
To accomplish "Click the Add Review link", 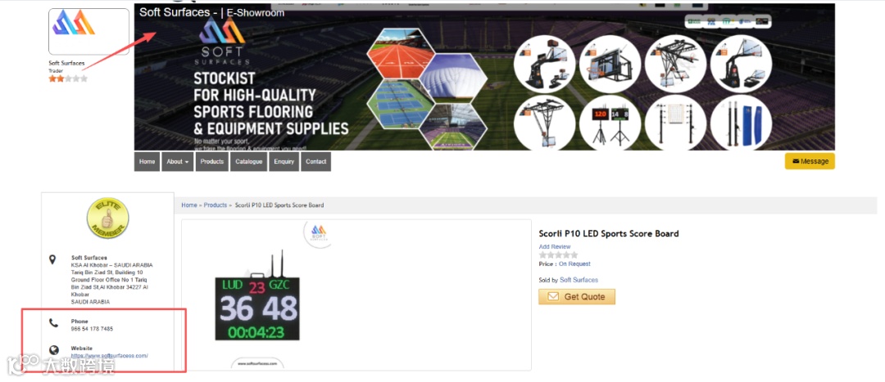I will click(555, 247).
